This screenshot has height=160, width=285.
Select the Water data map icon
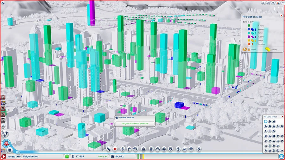click(270, 131)
